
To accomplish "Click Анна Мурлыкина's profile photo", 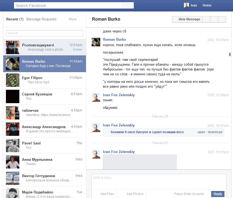I will point(13,162).
